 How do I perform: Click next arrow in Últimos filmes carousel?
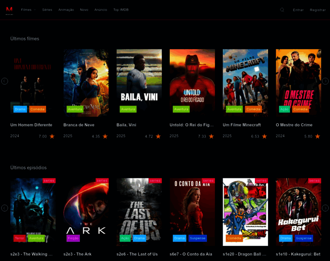325,81
